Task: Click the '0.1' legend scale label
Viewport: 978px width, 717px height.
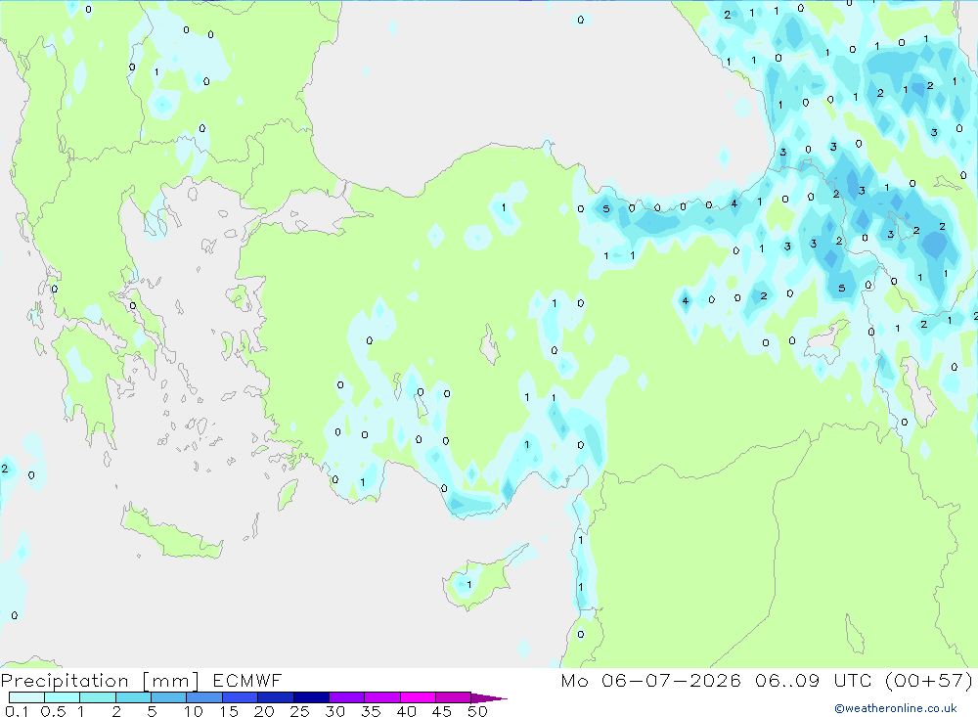Action: pos(17,711)
